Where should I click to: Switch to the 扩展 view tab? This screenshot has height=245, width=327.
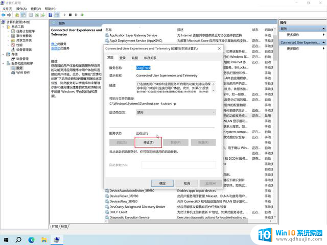coord(55,227)
